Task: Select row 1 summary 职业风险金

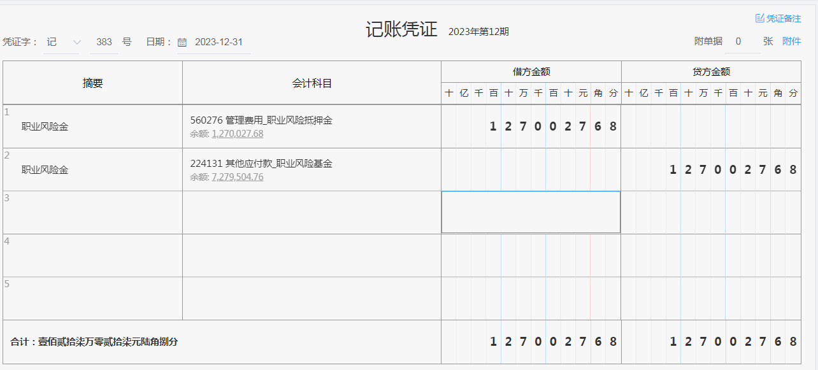Action: pos(45,127)
